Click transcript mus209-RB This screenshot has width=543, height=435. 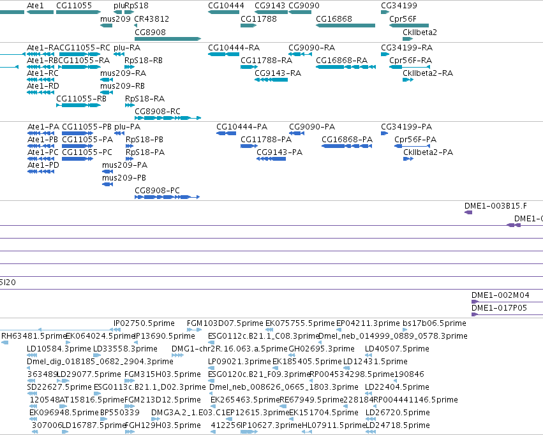[x=107, y=92]
